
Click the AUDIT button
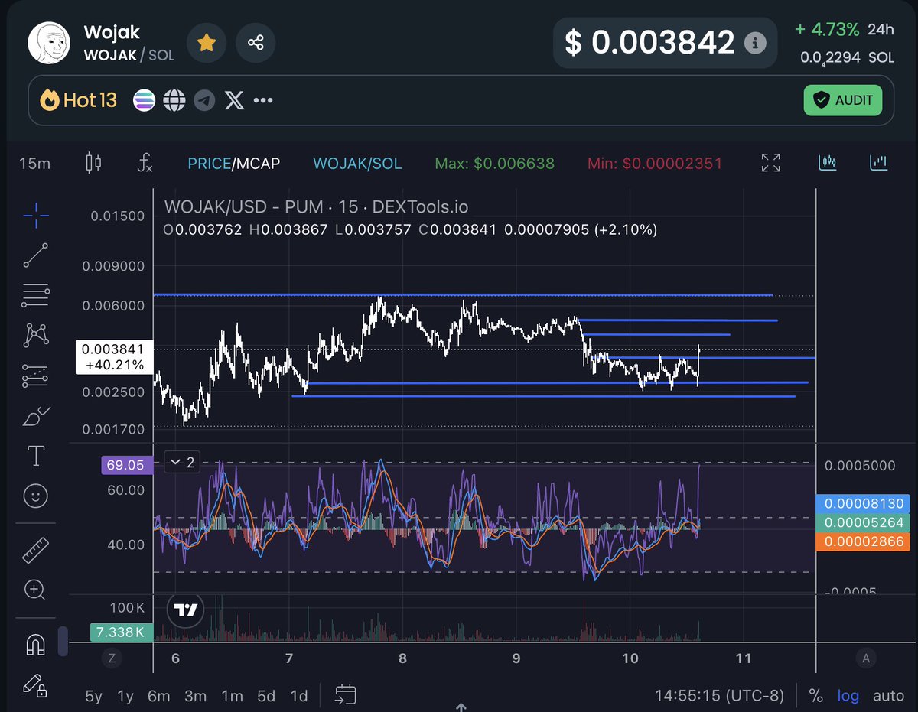tap(843, 100)
